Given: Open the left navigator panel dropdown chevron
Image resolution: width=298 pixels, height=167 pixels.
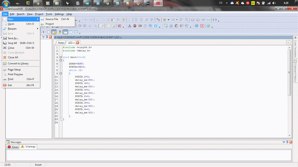Looking at the screenshot, I should coord(43,37).
